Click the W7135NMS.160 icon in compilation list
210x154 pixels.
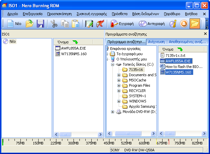(x=58, y=54)
